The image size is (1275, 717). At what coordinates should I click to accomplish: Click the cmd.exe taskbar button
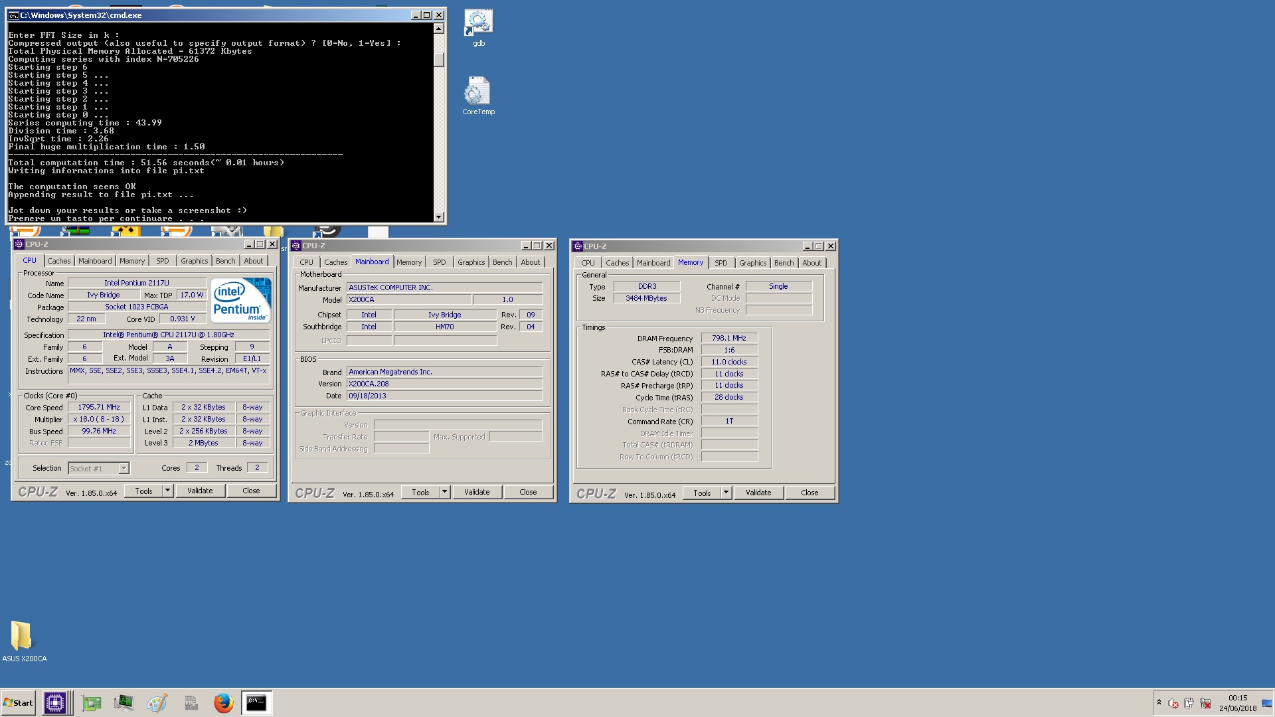click(256, 703)
